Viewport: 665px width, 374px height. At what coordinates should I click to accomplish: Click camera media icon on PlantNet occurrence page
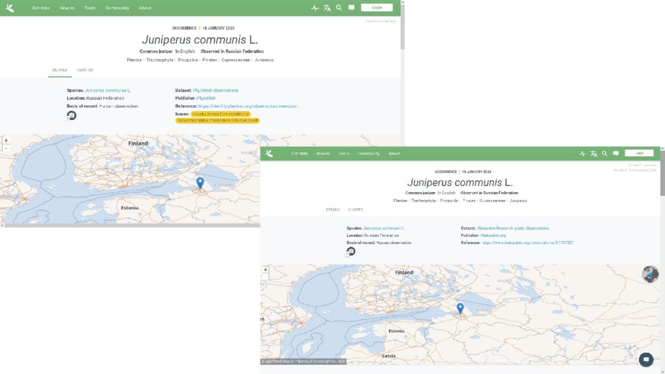tap(71, 116)
